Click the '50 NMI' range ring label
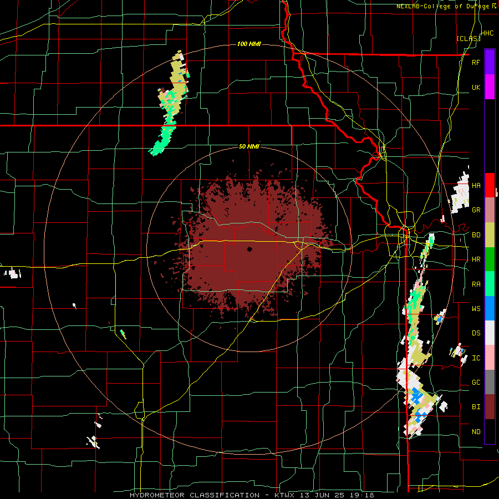499x499 pixels. [x=249, y=146]
